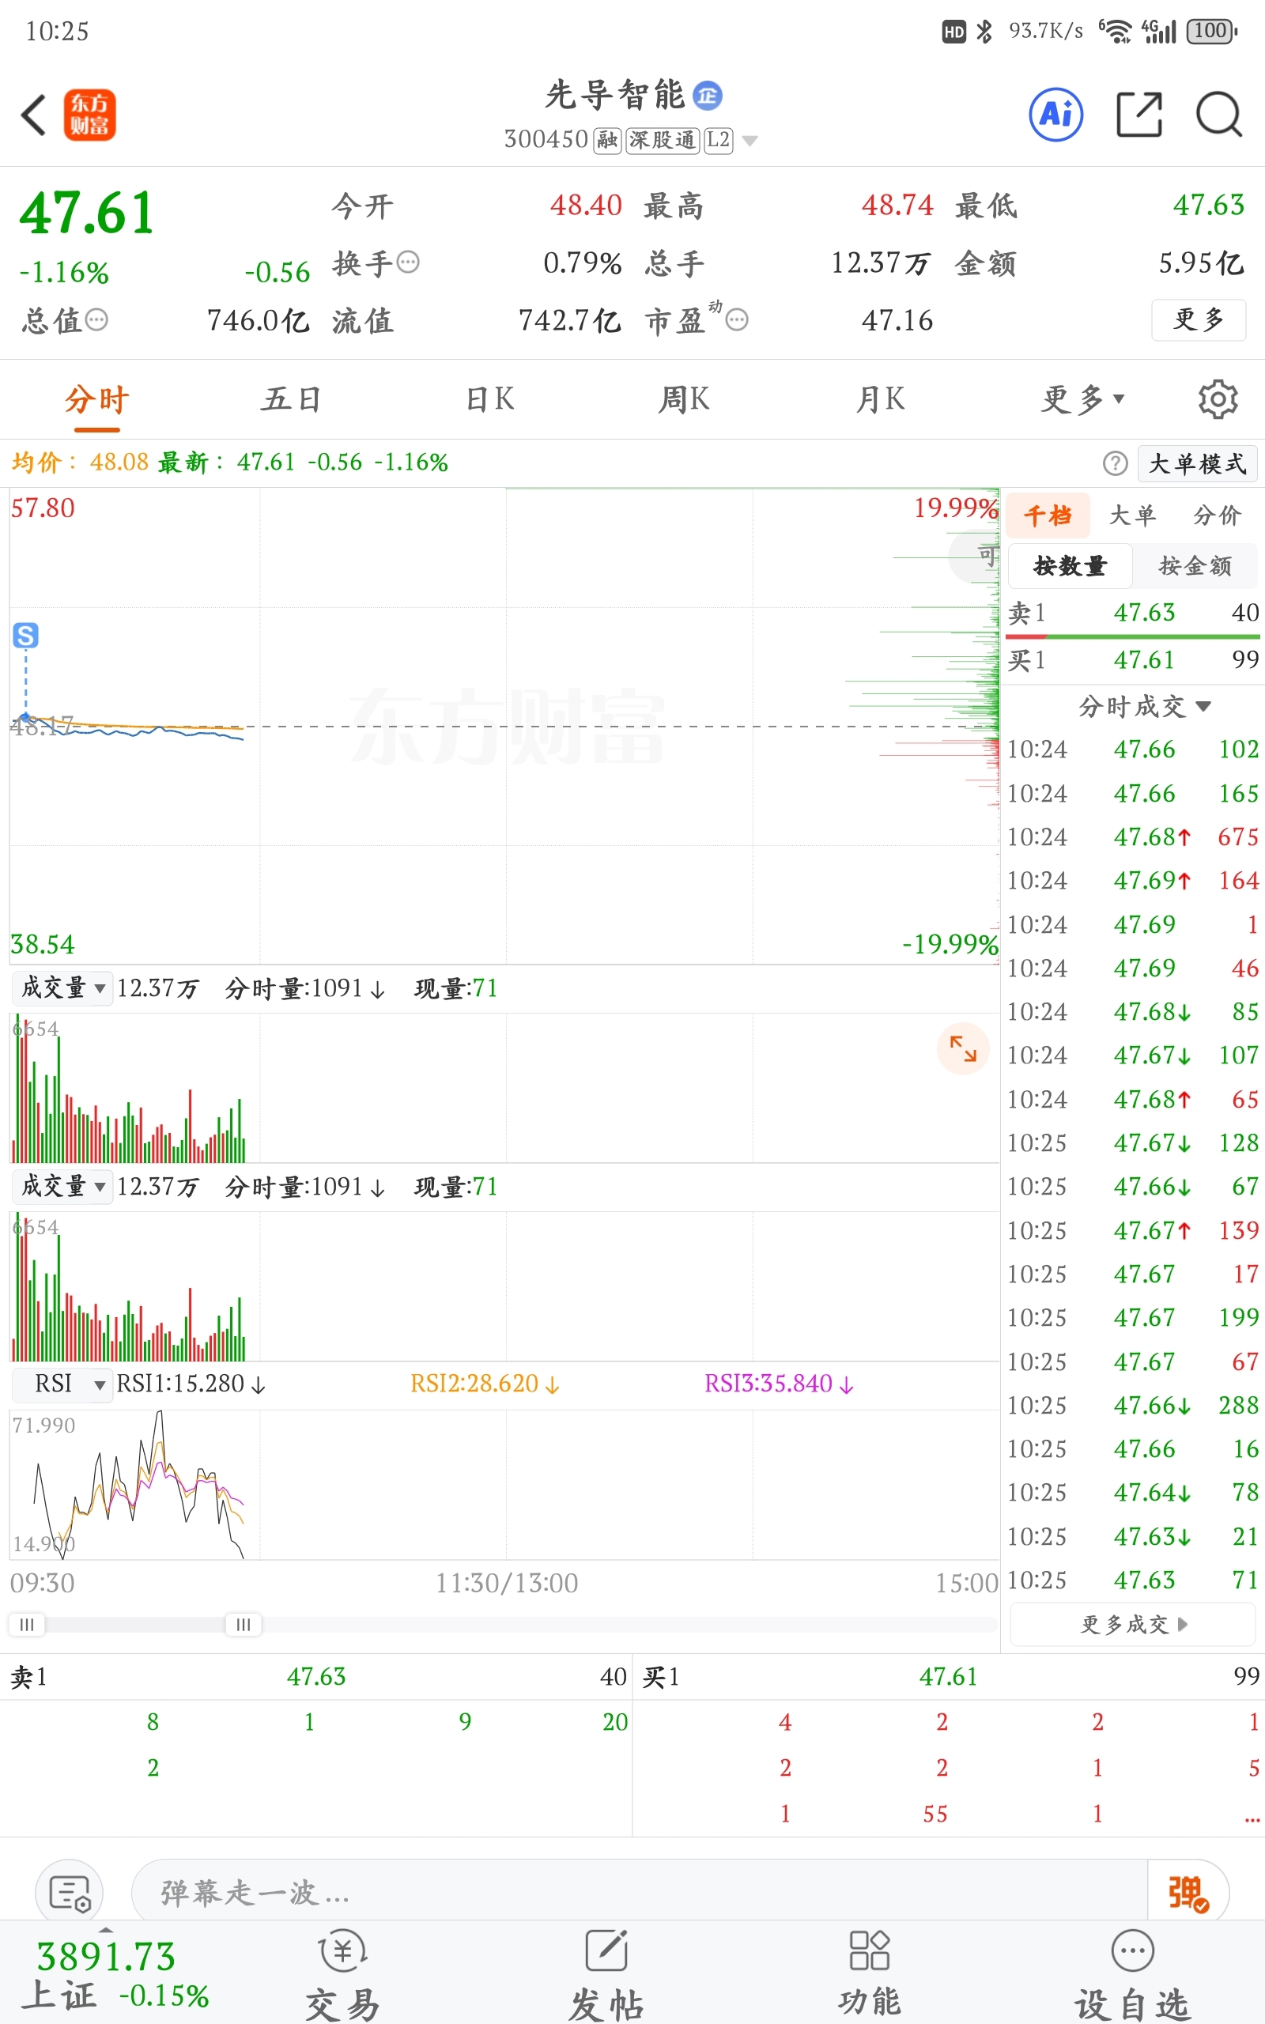1265x2024 pixels.
Task: Toggle to 按金额 view
Action: 1195,566
